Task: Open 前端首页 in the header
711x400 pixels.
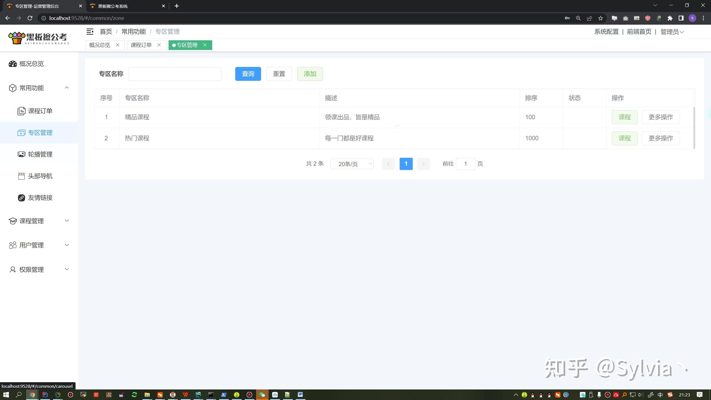Action: coord(639,31)
